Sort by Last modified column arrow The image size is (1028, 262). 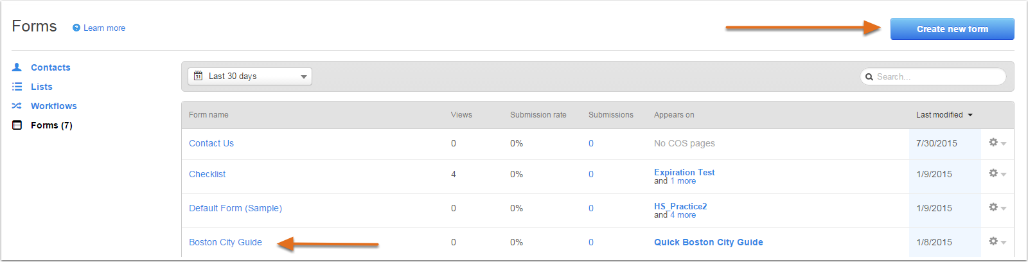tap(970, 115)
